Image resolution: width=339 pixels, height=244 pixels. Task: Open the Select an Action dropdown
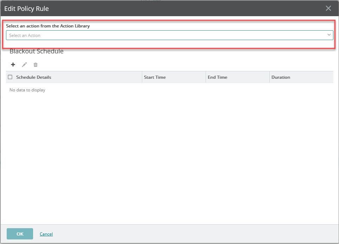(170, 35)
